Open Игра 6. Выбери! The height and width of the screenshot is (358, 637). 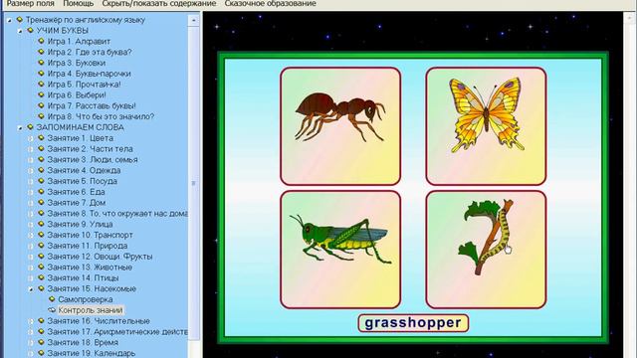77,95
